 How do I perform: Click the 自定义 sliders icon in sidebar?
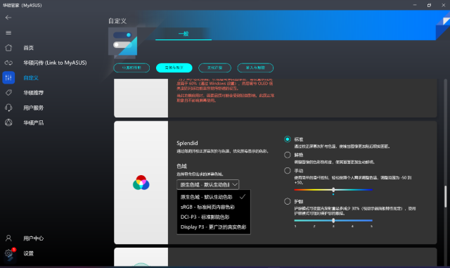pos(8,77)
